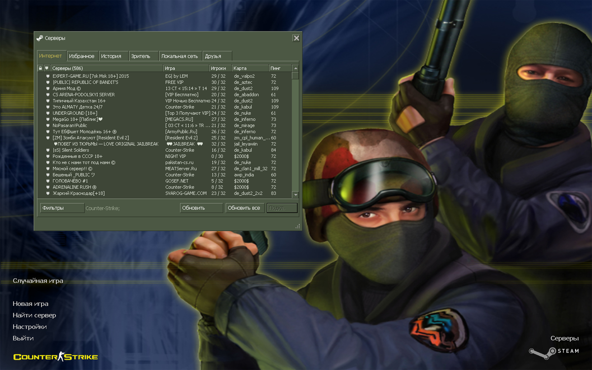The width and height of the screenshot is (592, 370).
Task: Click shield icon beside REPUBLIC OF BANDIT'S
Action: point(48,82)
